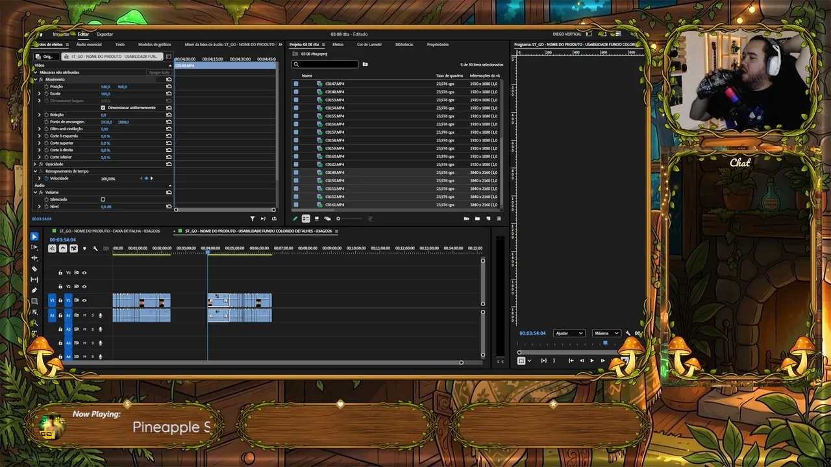Collapse the Movimento effect group
831x467 pixels.
click(x=35, y=79)
